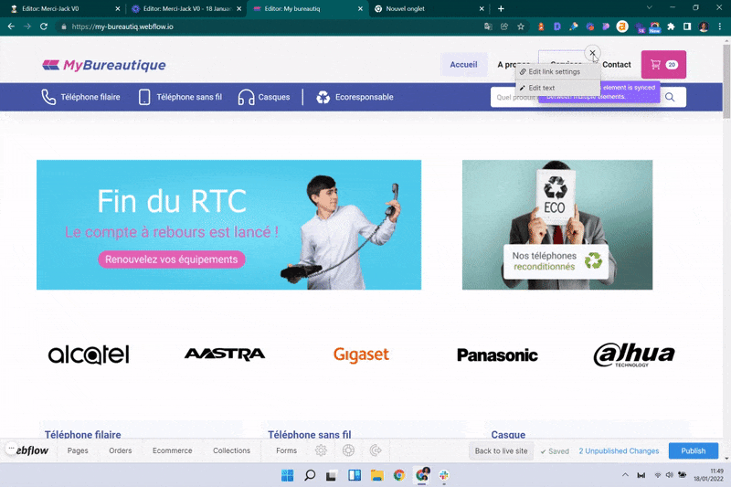The image size is (731, 487).
Task: Go back in browser history
Action: pyautogui.click(x=11, y=26)
